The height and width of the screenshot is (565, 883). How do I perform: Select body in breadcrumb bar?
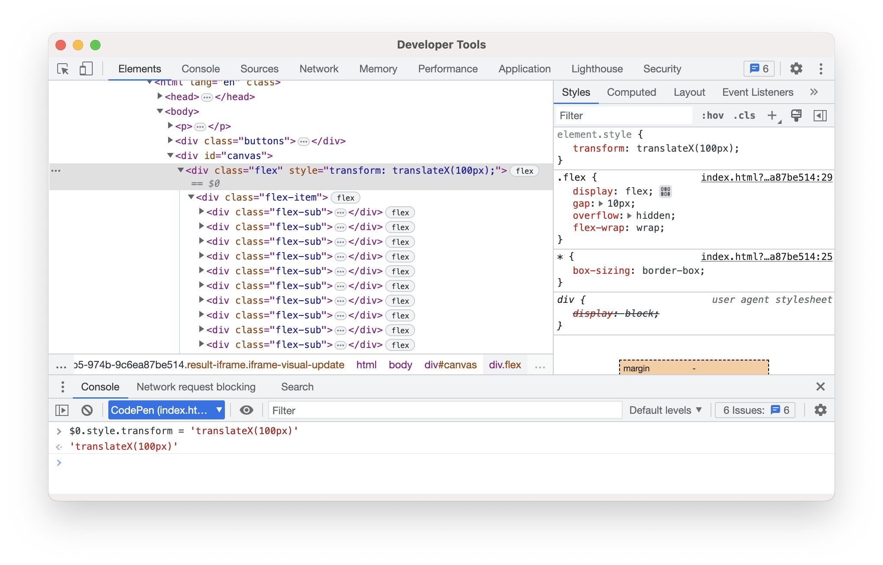[400, 365]
